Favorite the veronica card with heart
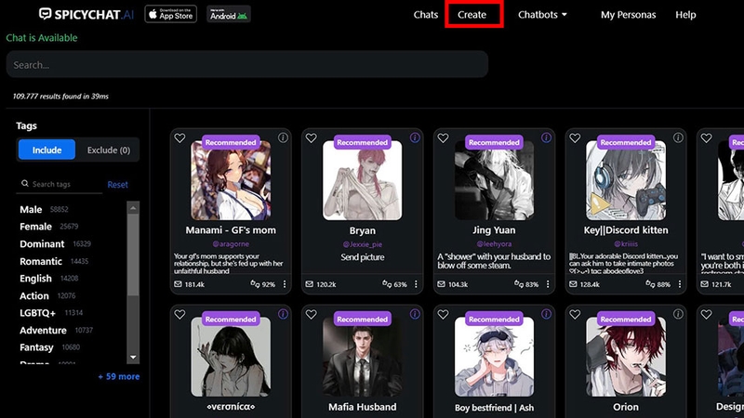 coord(179,314)
